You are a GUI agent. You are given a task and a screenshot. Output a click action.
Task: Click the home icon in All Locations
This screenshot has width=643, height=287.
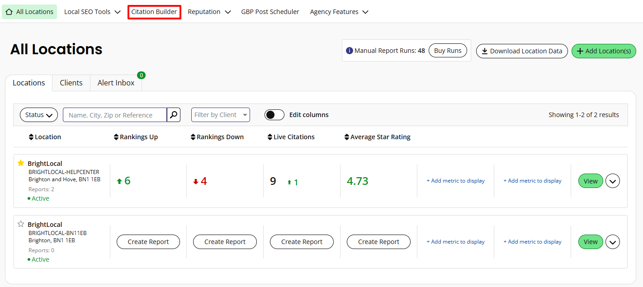tap(9, 12)
